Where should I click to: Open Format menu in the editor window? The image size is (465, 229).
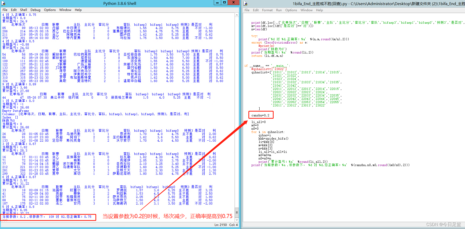267,10
